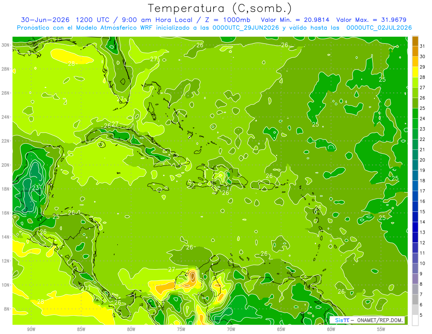Click legend scale value "15"
Screen dimensions: 432x334
pyautogui.click(x=422, y=212)
